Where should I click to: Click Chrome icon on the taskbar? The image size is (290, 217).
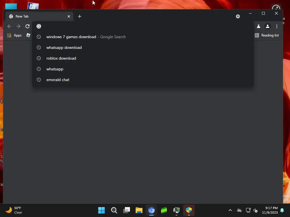click(151, 210)
